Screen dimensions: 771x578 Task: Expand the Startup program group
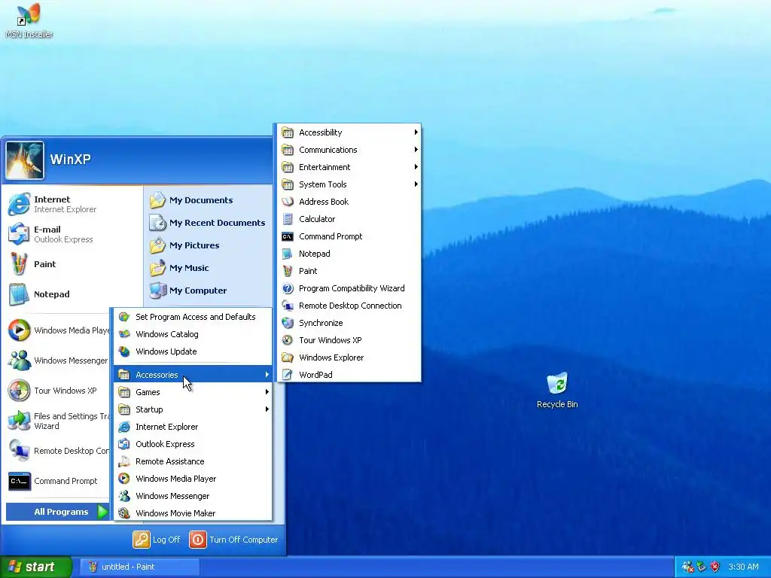pos(193,409)
